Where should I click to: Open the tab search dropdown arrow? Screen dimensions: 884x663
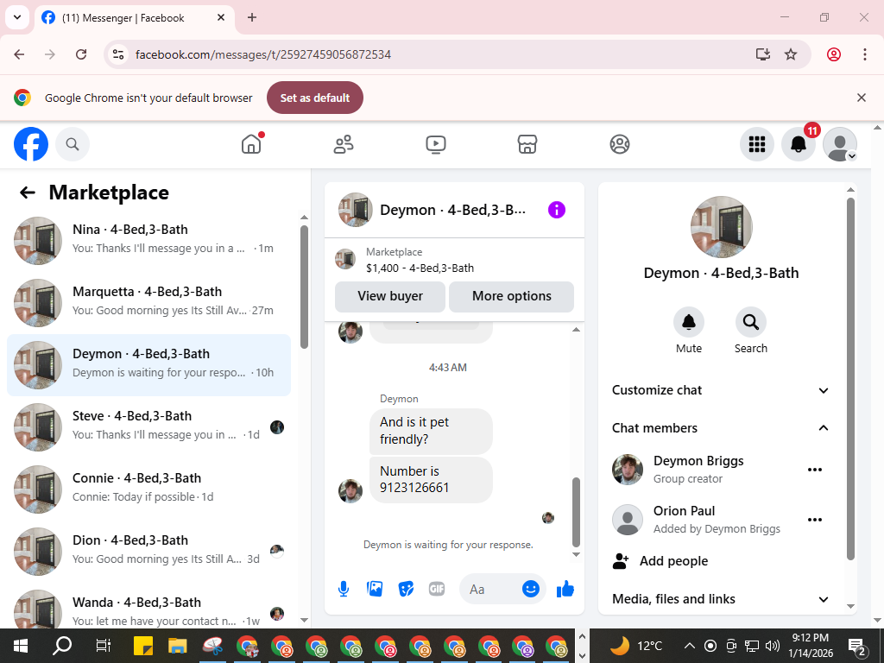17,17
